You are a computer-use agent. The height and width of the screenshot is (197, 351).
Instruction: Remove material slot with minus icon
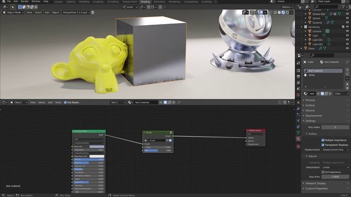coord(347,74)
